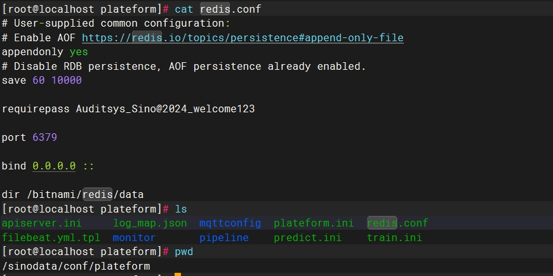The image size is (553, 276).
Task: Click the filebeat.yml.tpl file name
Action: 51,237
